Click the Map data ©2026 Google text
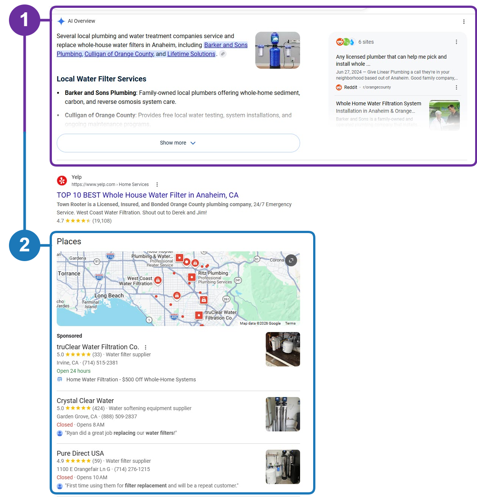477x499 pixels. click(260, 323)
